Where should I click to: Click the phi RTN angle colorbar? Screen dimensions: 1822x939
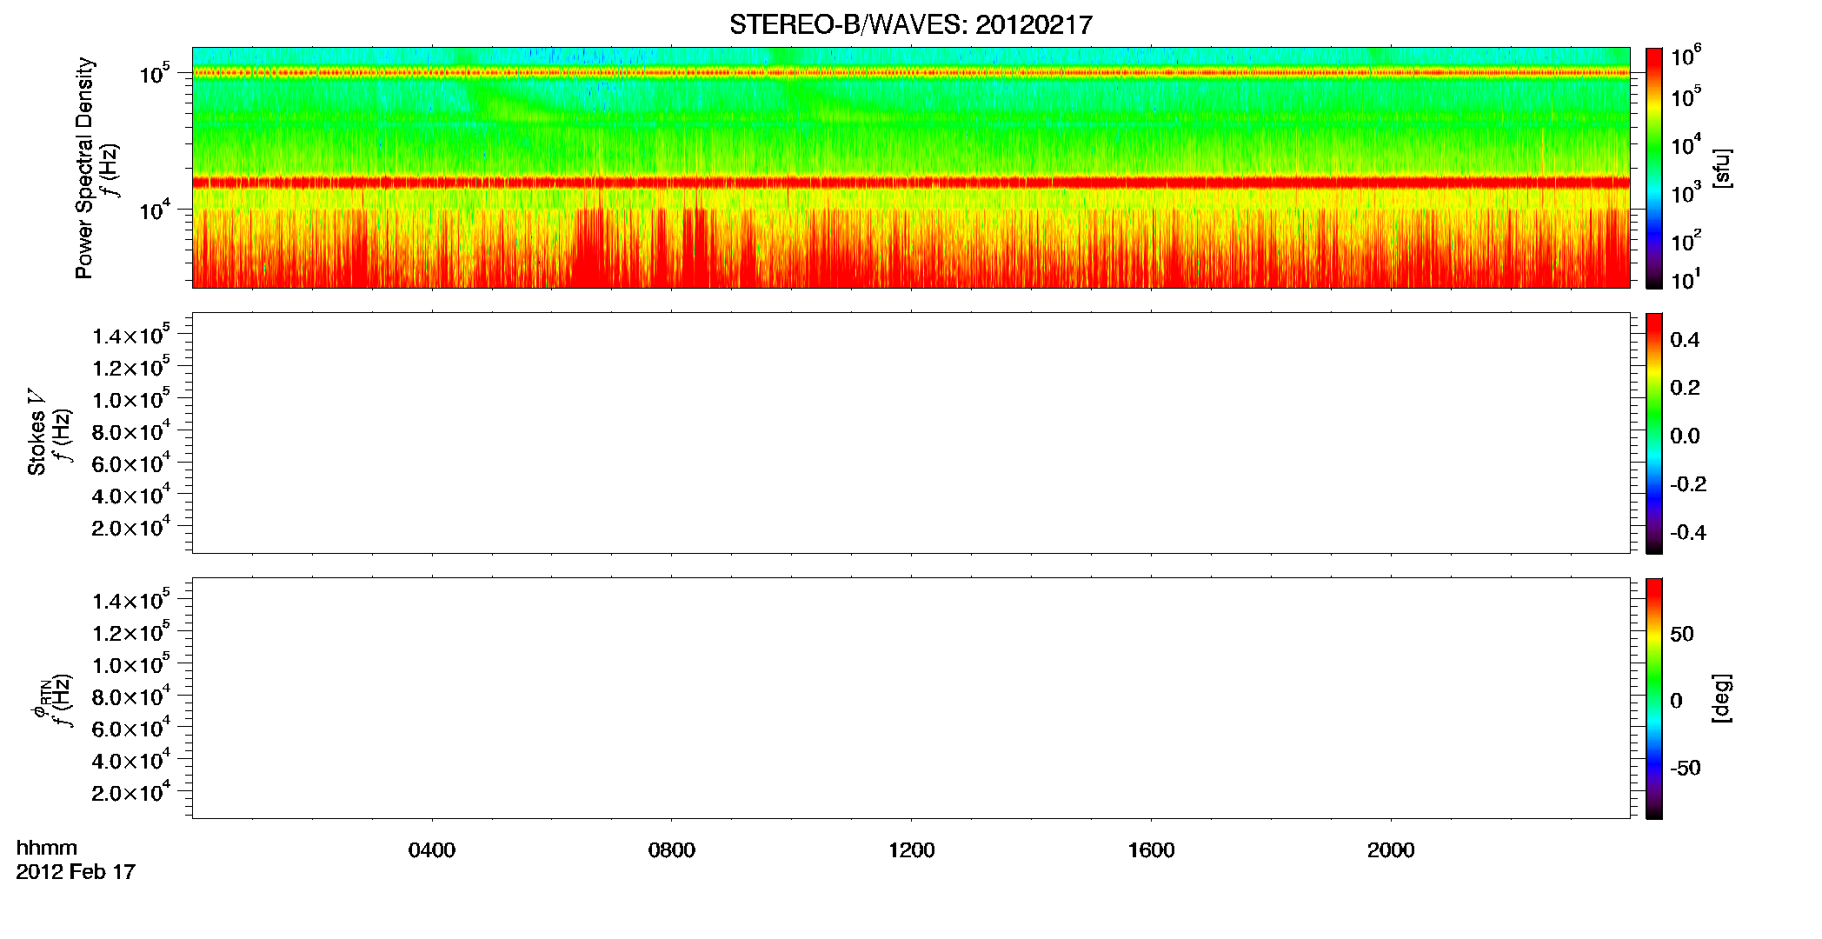[1654, 698]
